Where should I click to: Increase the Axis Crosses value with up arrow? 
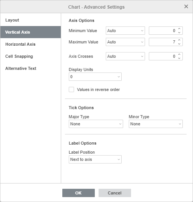coord(179,54)
